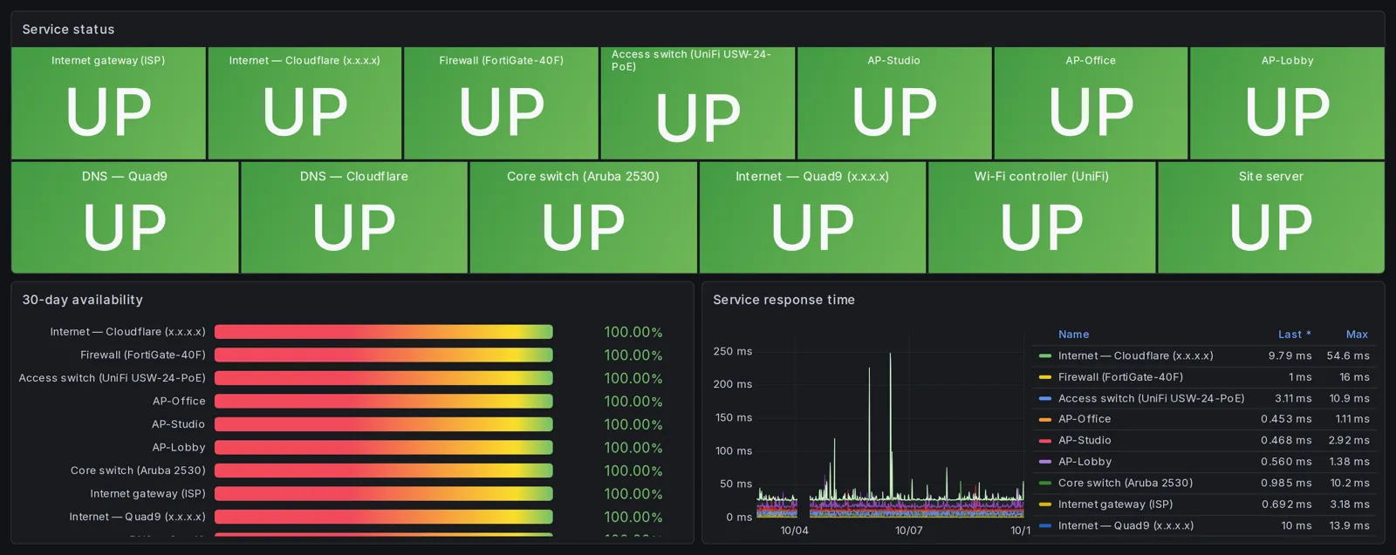Click the AP-Office availability gauge bar
This screenshot has width=1396, height=555.
384,401
